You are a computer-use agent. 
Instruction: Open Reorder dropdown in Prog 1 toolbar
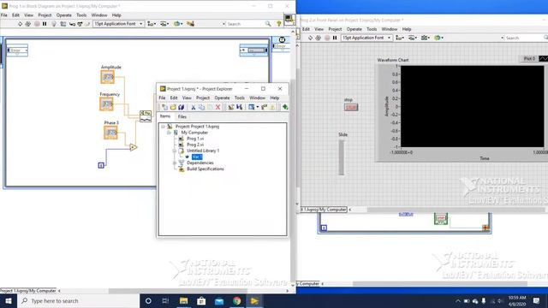point(178,24)
